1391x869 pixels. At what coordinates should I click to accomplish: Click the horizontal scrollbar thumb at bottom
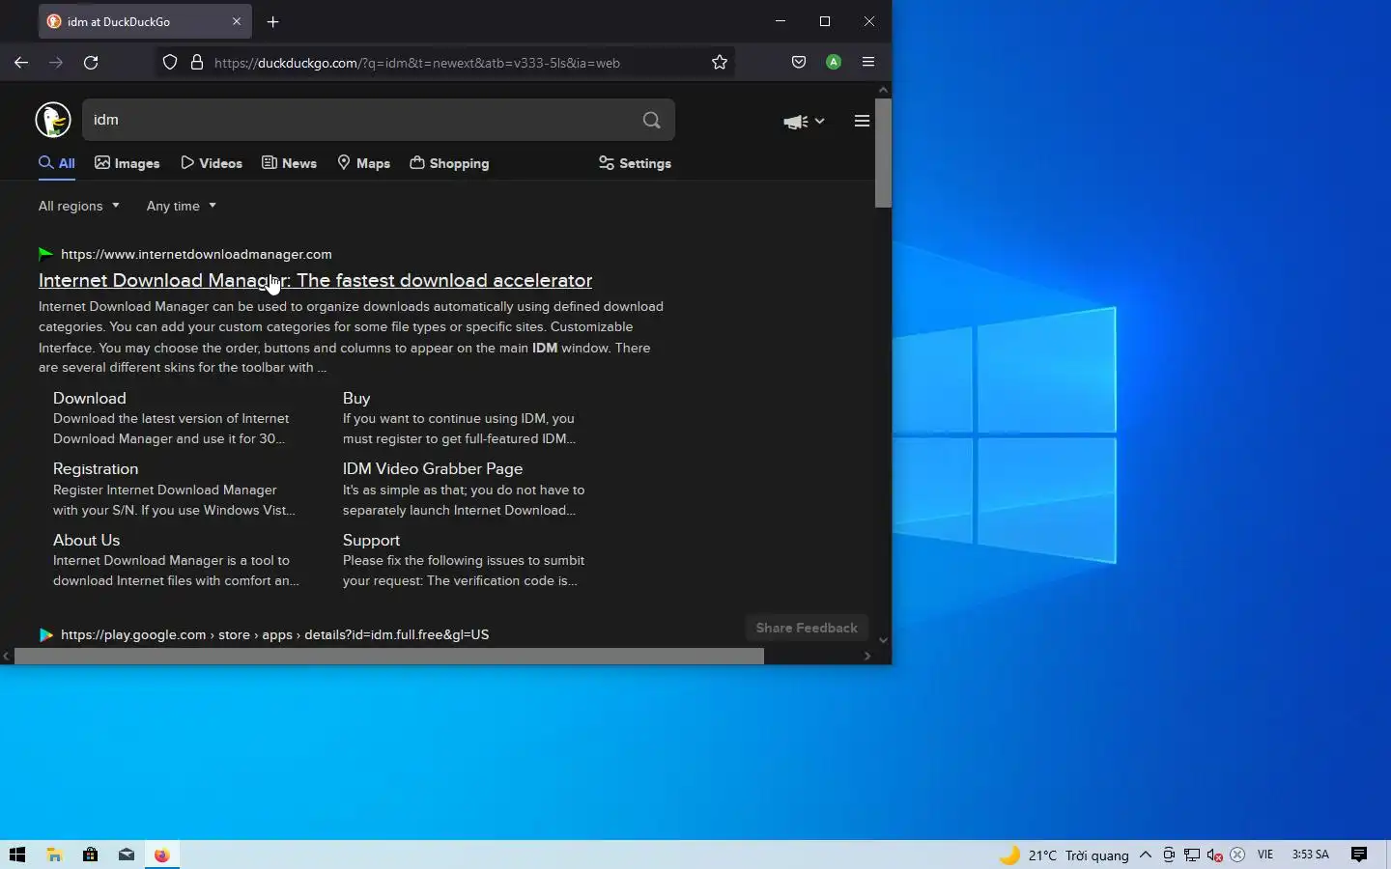(x=389, y=657)
